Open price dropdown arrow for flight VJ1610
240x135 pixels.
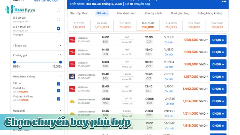pyautogui.click(x=207, y=52)
